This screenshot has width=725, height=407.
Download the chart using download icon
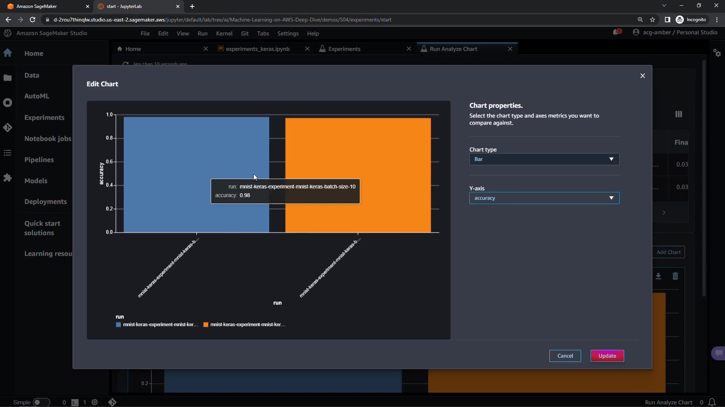click(658, 276)
